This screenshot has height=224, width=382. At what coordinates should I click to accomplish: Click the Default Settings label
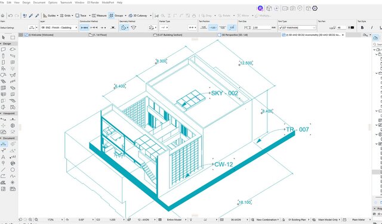click(x=7, y=28)
